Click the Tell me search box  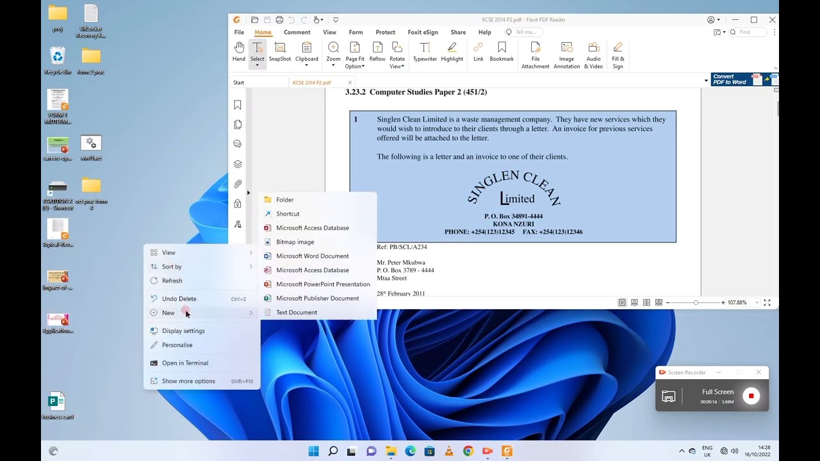coord(524,32)
